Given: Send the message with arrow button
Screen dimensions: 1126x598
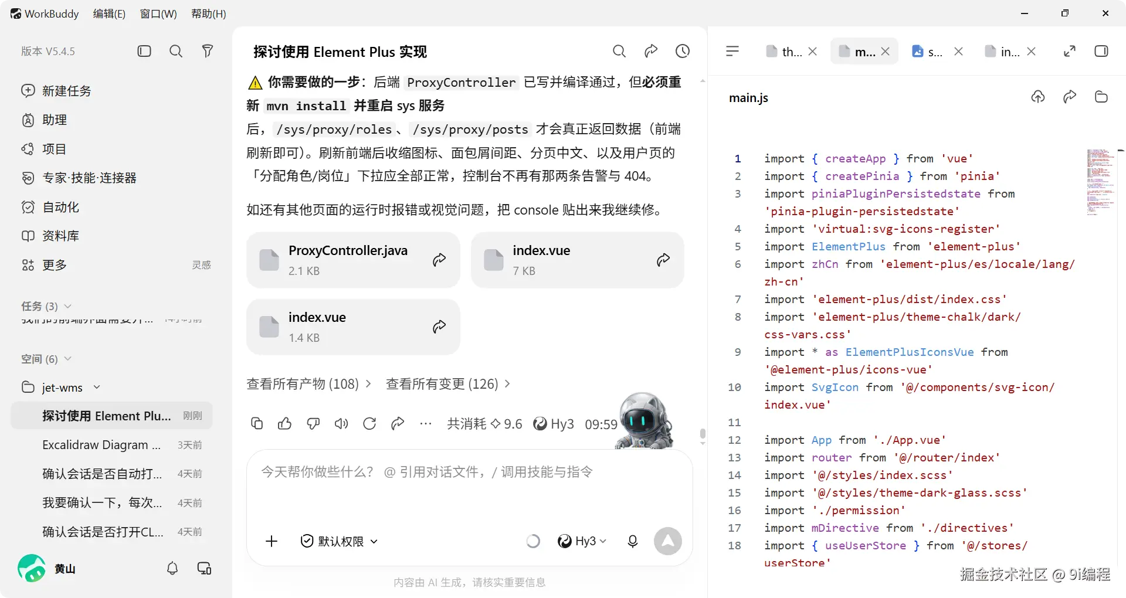Looking at the screenshot, I should tap(668, 541).
